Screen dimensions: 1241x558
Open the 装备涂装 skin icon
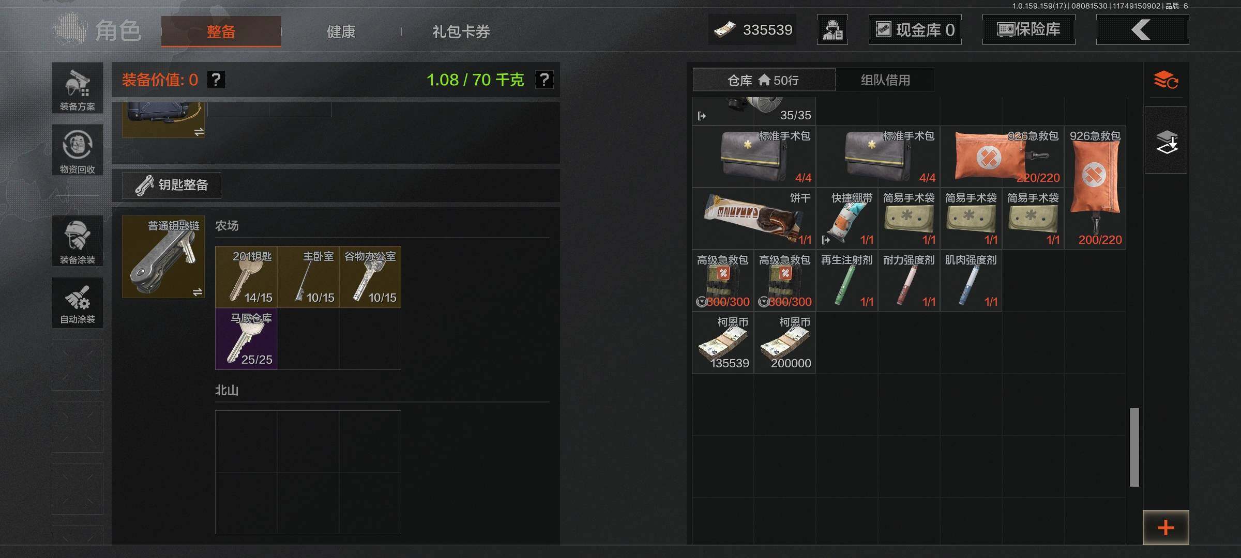coord(78,241)
